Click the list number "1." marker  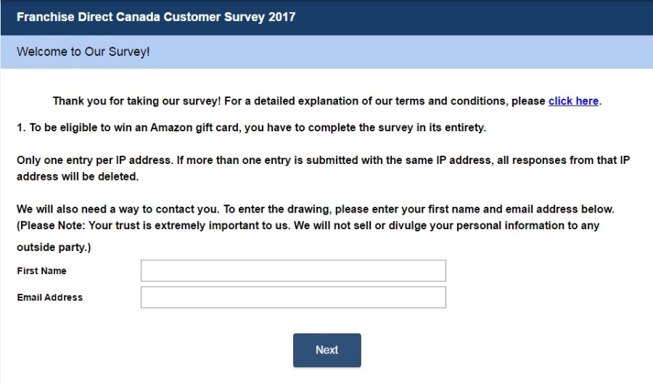(x=21, y=128)
